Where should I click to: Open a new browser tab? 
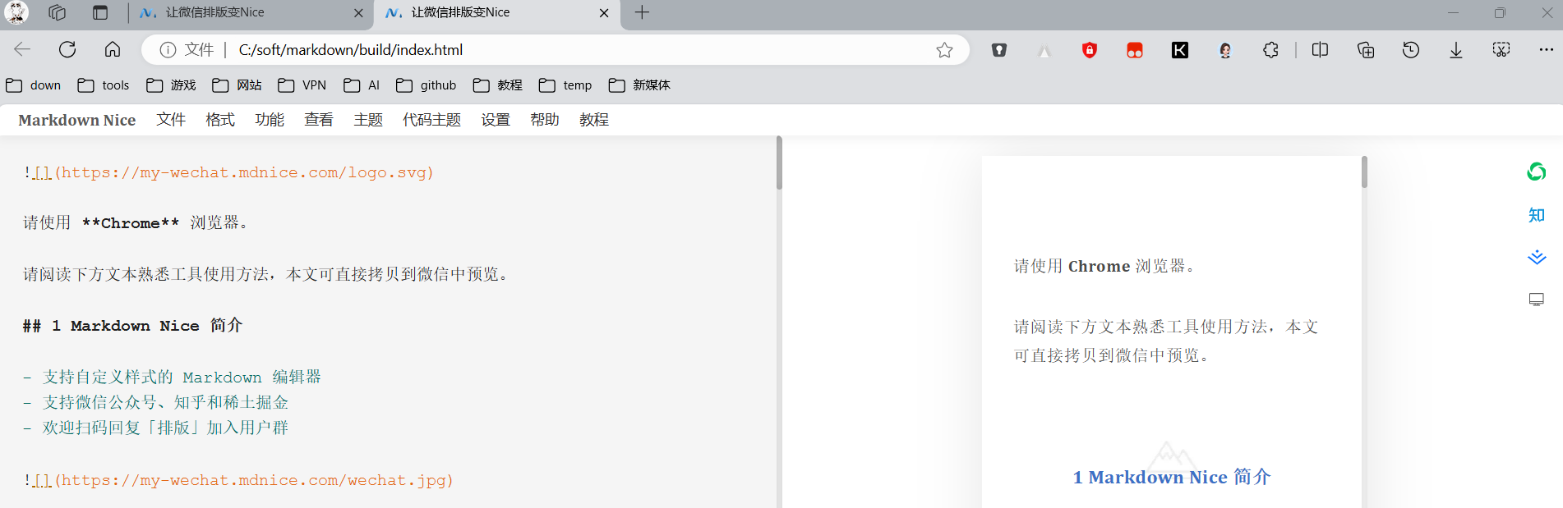(643, 12)
